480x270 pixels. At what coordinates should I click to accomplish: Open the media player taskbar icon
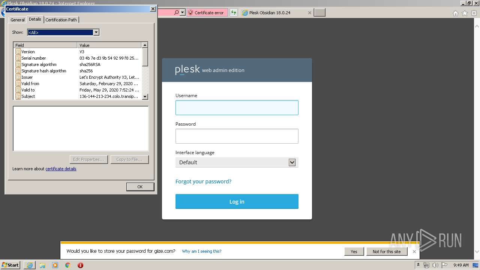click(x=55, y=265)
